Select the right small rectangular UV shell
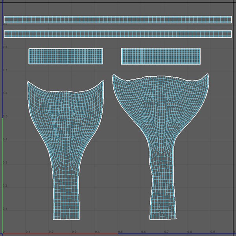The image size is (236, 236). tap(161, 56)
